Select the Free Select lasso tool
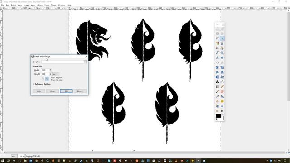Viewport: 290px width, 163px height. [217, 38]
